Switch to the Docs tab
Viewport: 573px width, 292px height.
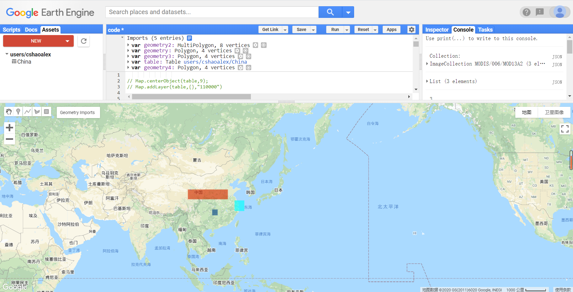pyautogui.click(x=31, y=29)
